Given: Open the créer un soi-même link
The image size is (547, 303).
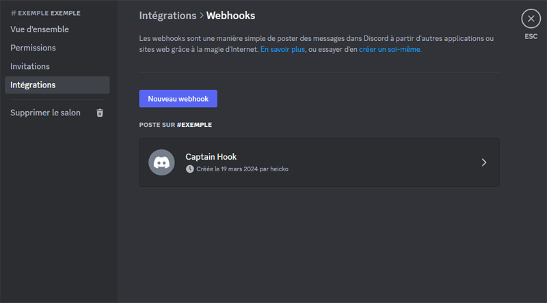Looking at the screenshot, I should (390, 49).
